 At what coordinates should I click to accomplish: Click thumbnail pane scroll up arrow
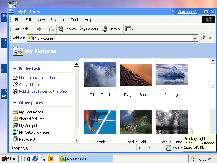point(213,60)
